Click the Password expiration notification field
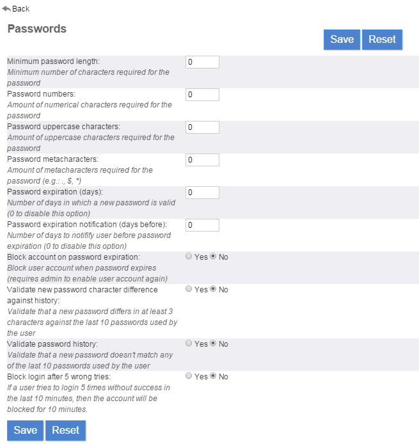Viewport: 419px width, 444px height. point(202,225)
